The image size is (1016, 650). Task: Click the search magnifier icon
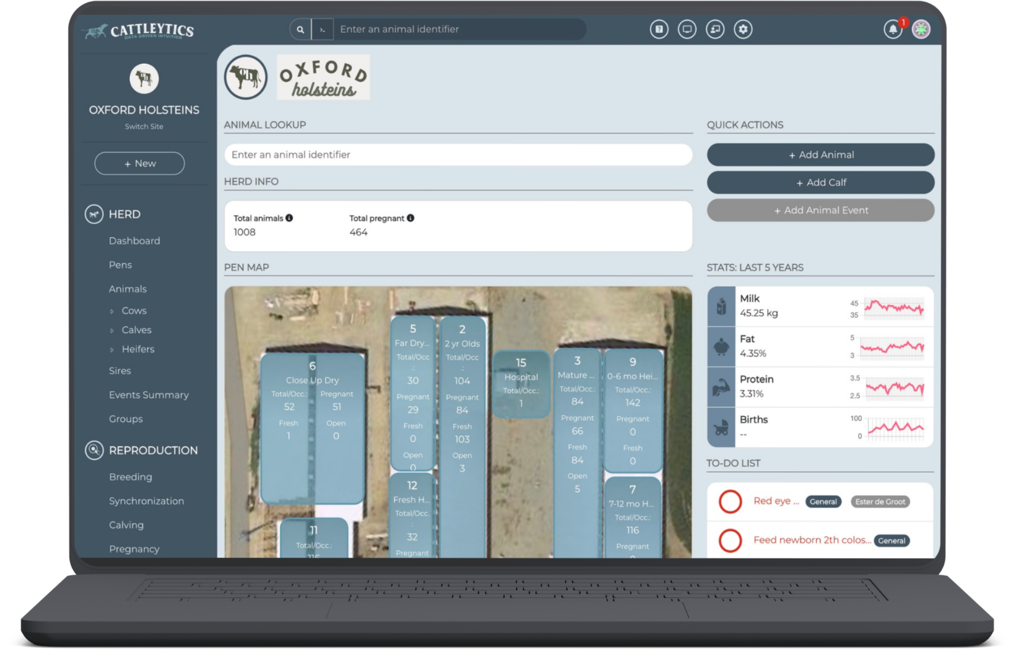pyautogui.click(x=300, y=30)
